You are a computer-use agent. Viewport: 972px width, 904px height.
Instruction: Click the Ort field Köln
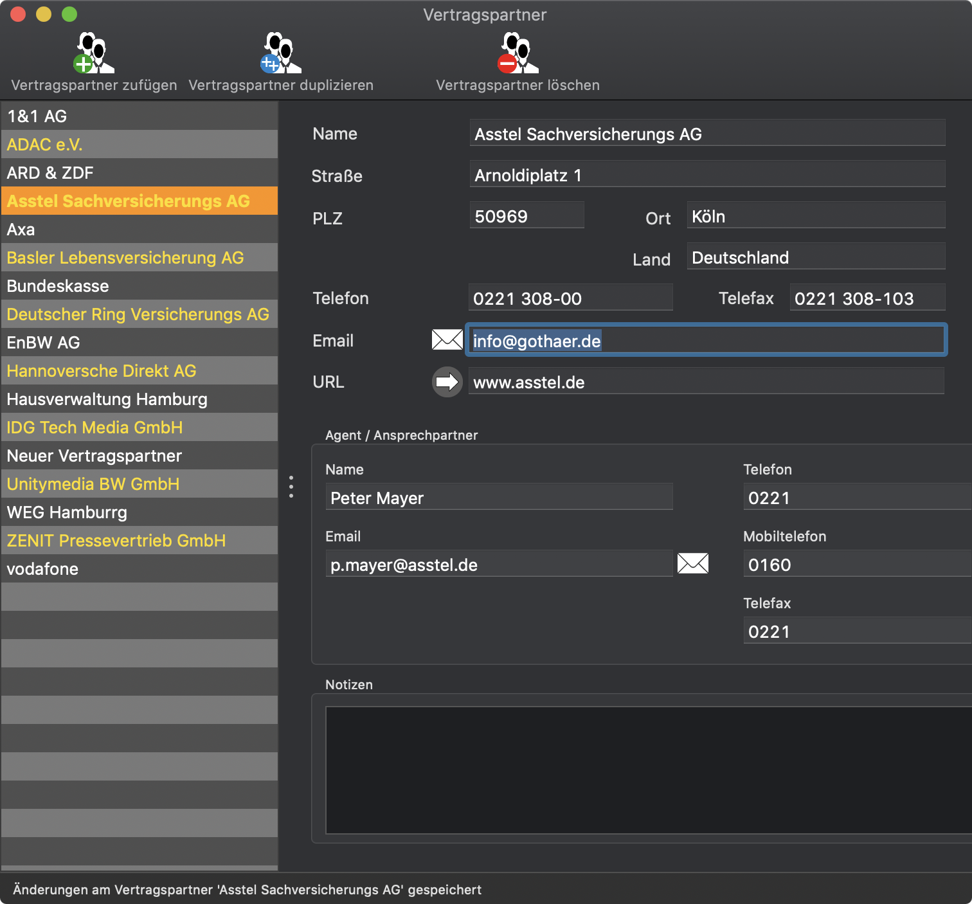(816, 215)
